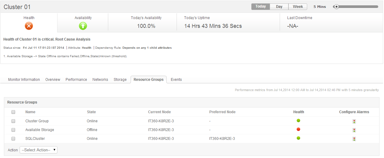Viewport: 384px width, 158px height.
Task: Tick the Available Storage row checkbox
Action: pyautogui.click(x=13, y=130)
